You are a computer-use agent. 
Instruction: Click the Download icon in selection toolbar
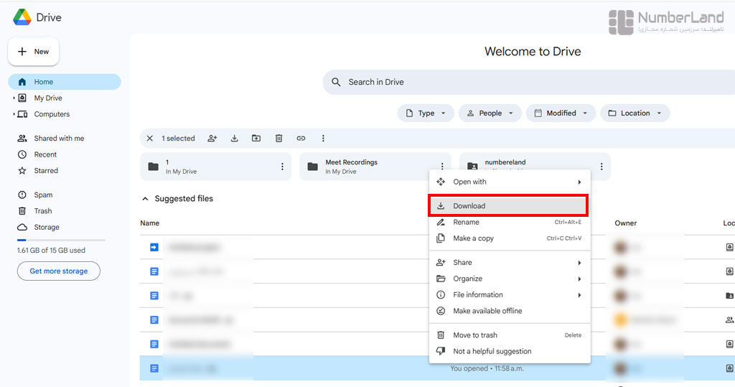[x=235, y=139]
